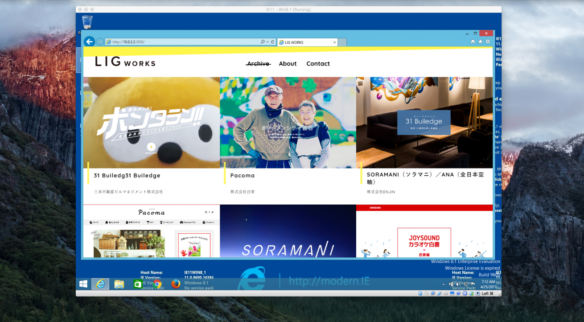
Task: Click VirtualBox keyboard capture arrow indicator
Action: [477, 293]
